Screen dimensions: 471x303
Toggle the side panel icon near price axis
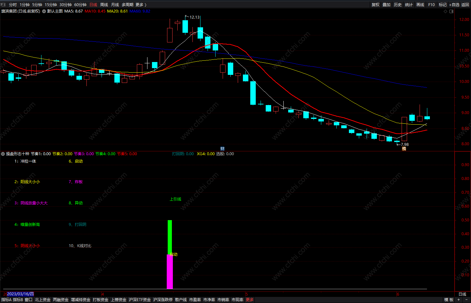pyautogui.click(x=451, y=11)
